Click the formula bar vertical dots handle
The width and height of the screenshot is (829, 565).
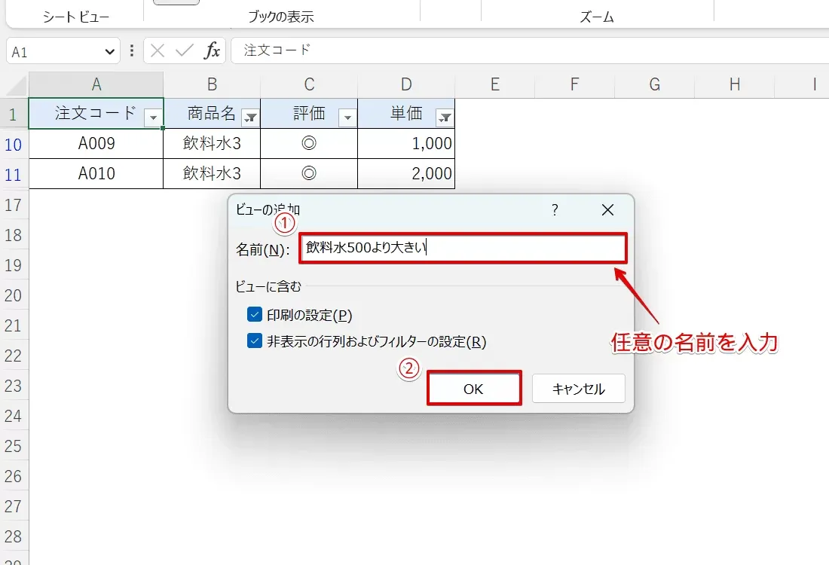(132, 50)
